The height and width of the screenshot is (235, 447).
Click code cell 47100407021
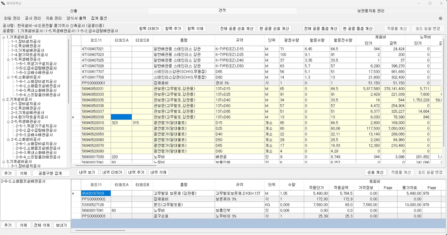[x=96, y=49]
